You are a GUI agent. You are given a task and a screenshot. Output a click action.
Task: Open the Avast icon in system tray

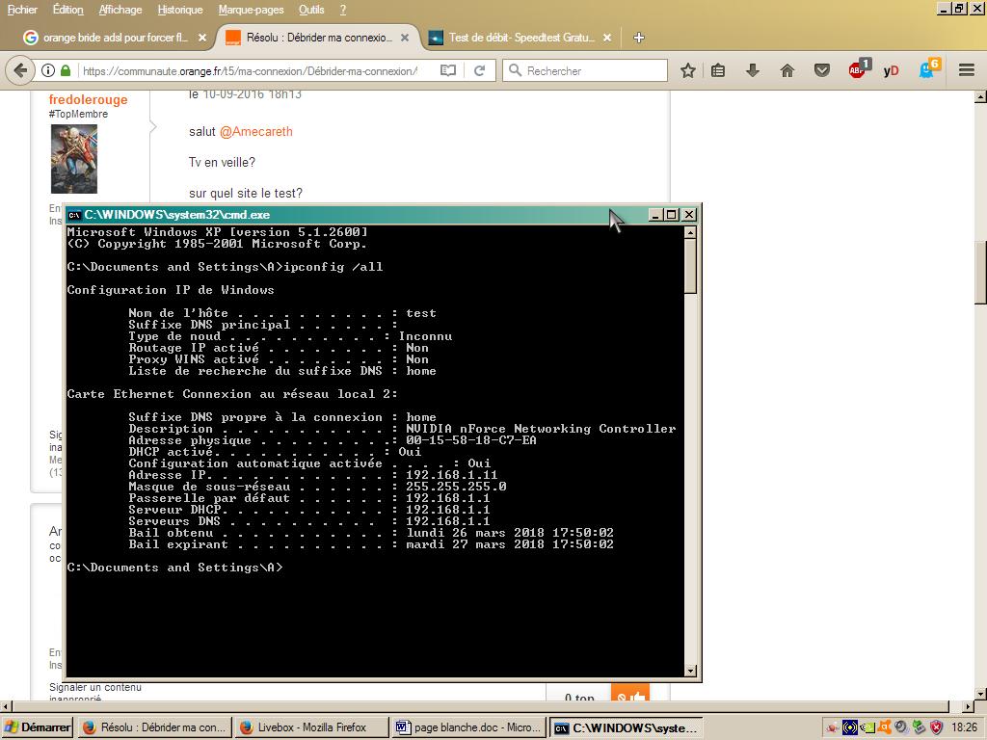point(884,727)
